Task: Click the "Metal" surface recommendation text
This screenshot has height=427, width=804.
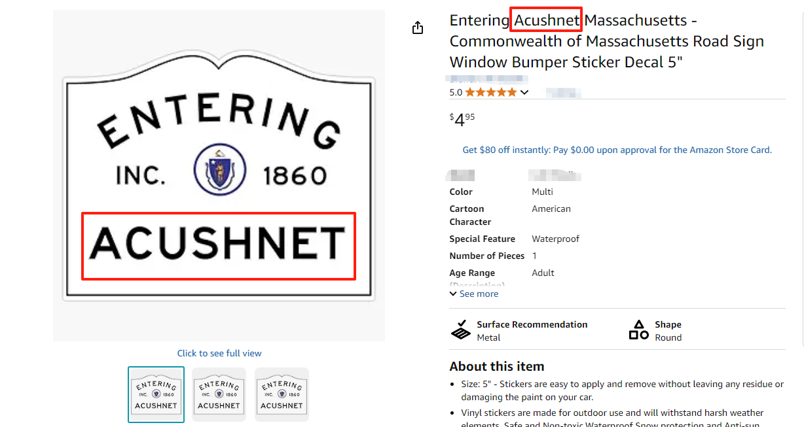Action: (488, 337)
